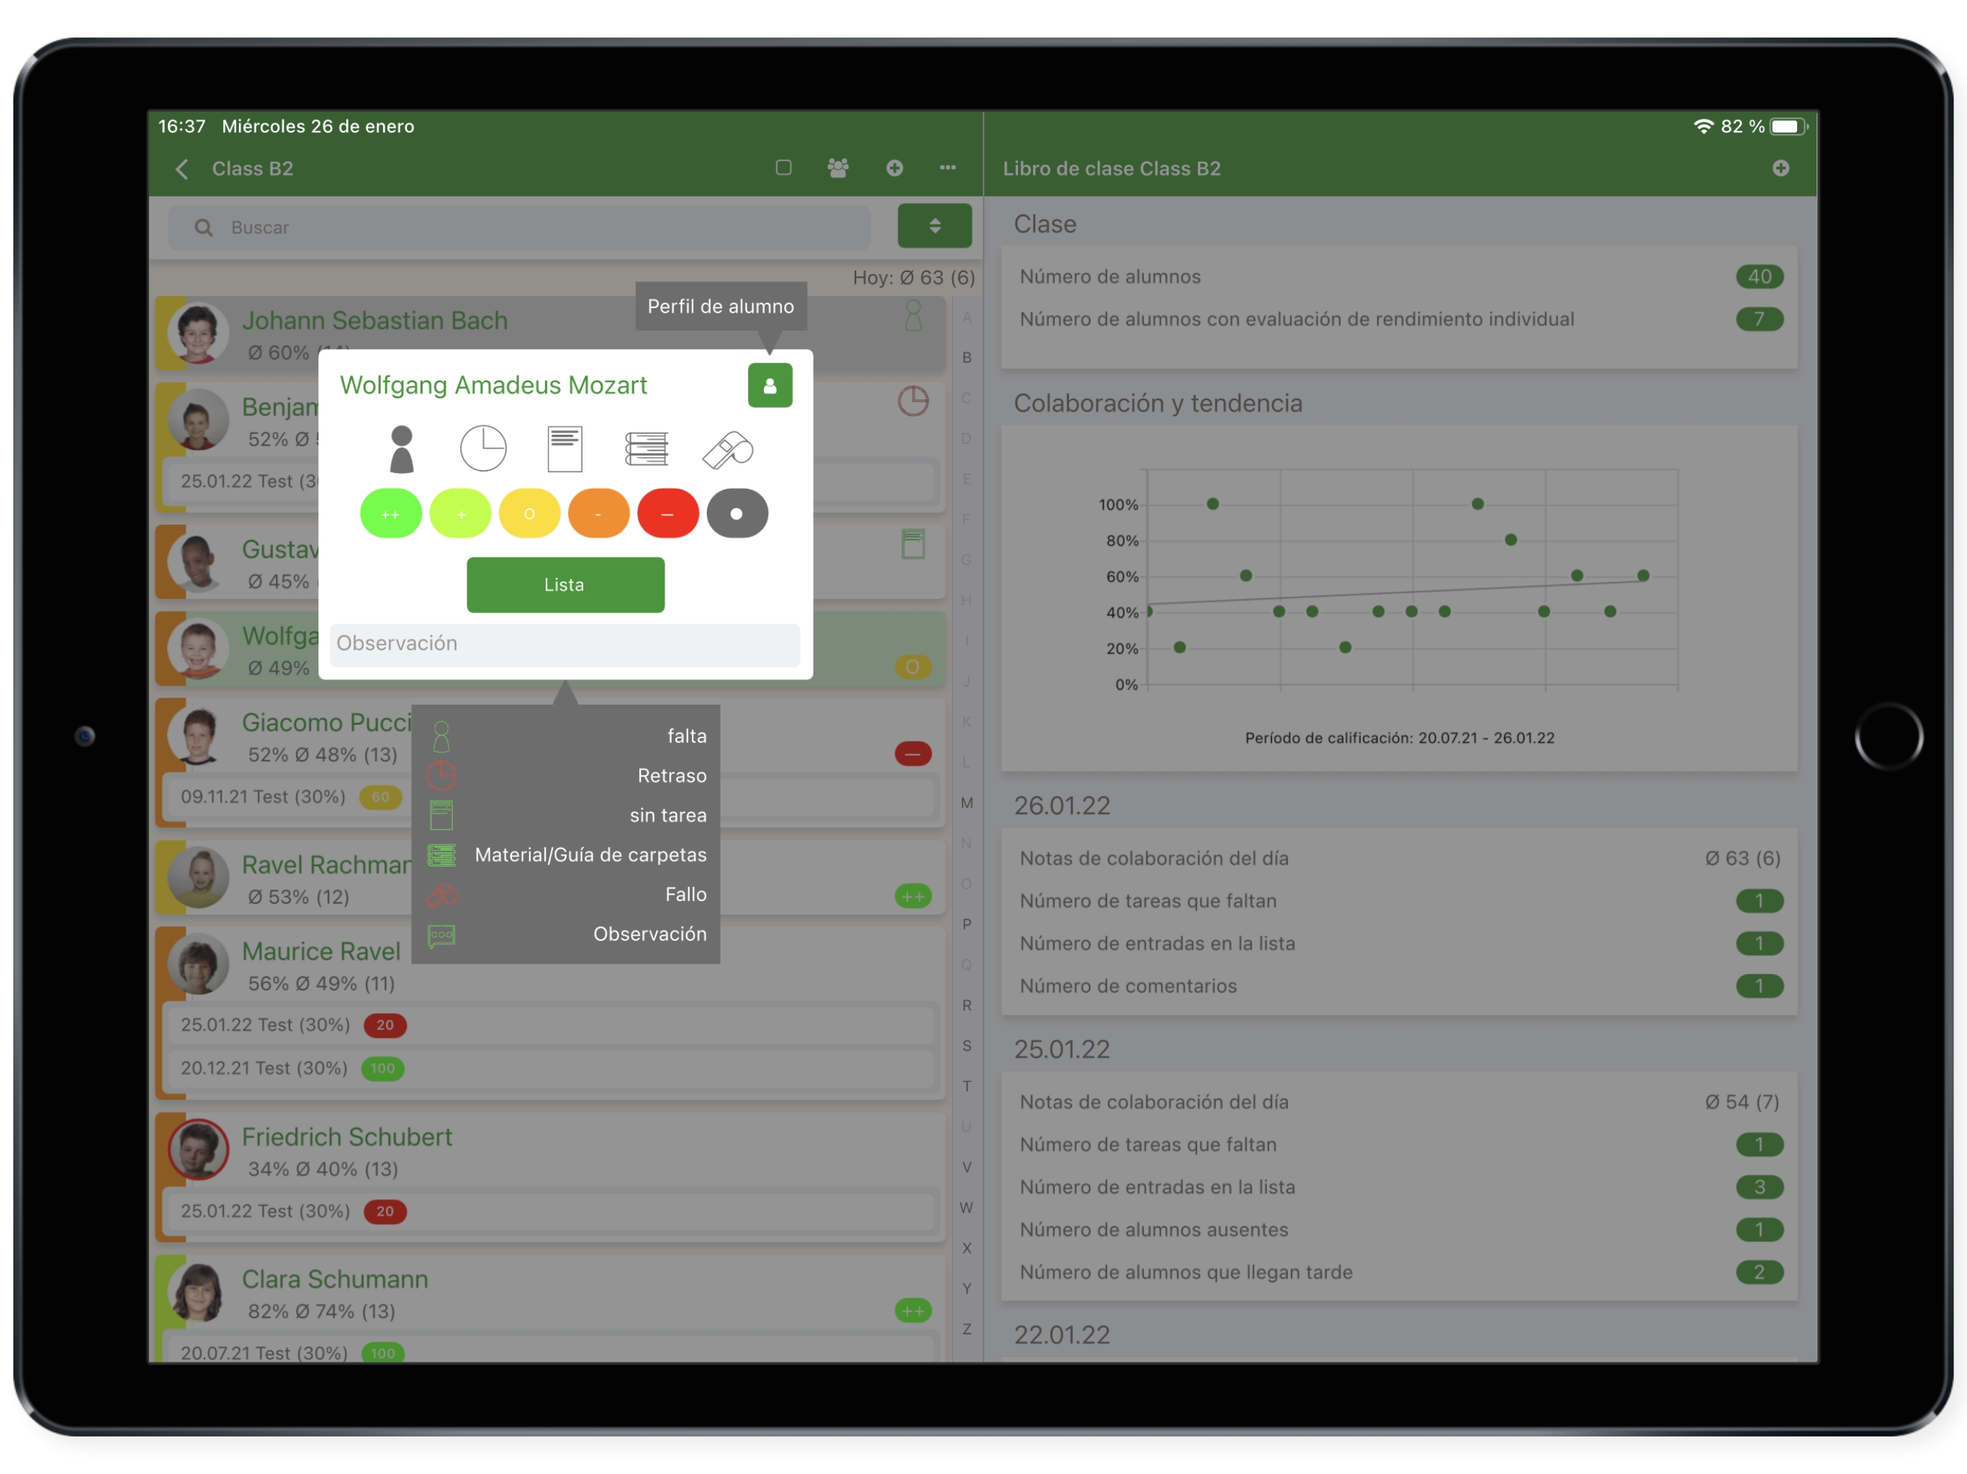
Task: Click the Observación text field
Action: click(x=564, y=643)
